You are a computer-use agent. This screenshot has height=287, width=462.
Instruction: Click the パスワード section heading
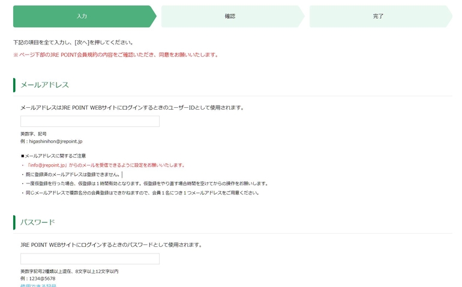38,222
